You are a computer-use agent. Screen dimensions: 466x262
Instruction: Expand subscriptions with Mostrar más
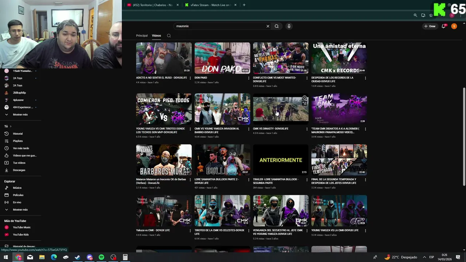pyautogui.click(x=20, y=115)
